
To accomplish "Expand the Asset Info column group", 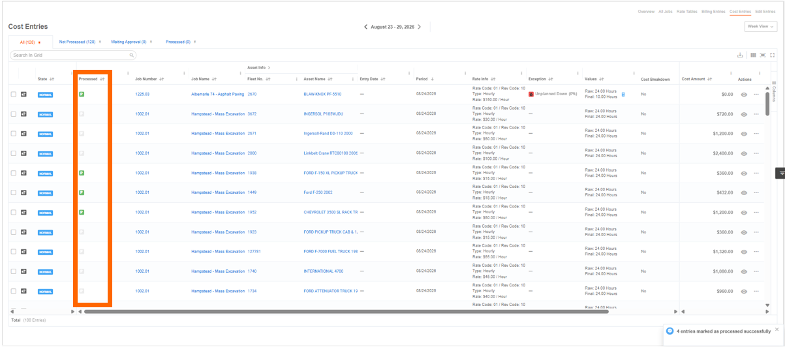I will point(269,67).
